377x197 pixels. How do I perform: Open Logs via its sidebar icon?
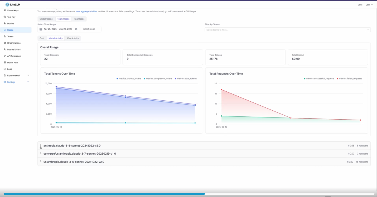point(4,69)
